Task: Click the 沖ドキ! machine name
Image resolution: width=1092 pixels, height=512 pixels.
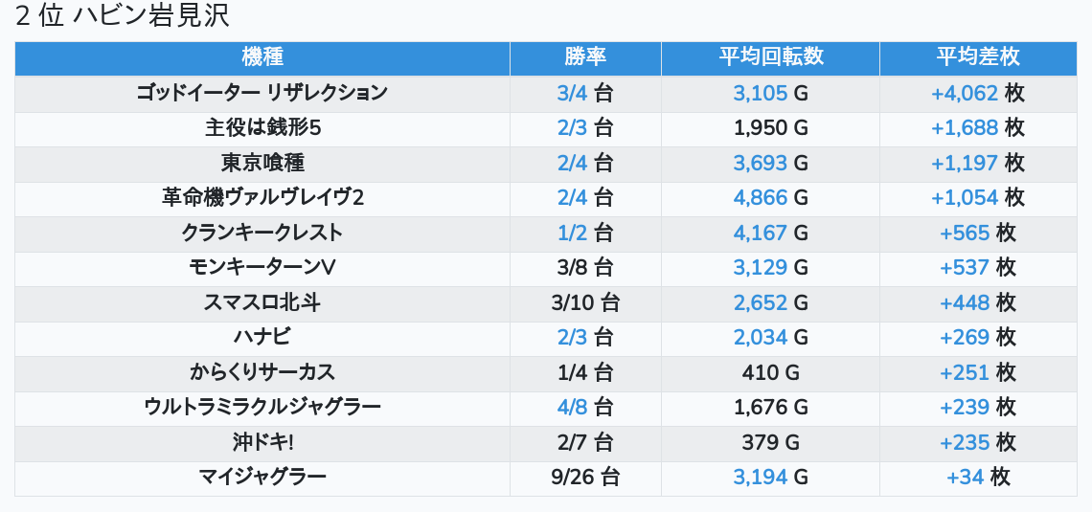Action: pos(262,442)
